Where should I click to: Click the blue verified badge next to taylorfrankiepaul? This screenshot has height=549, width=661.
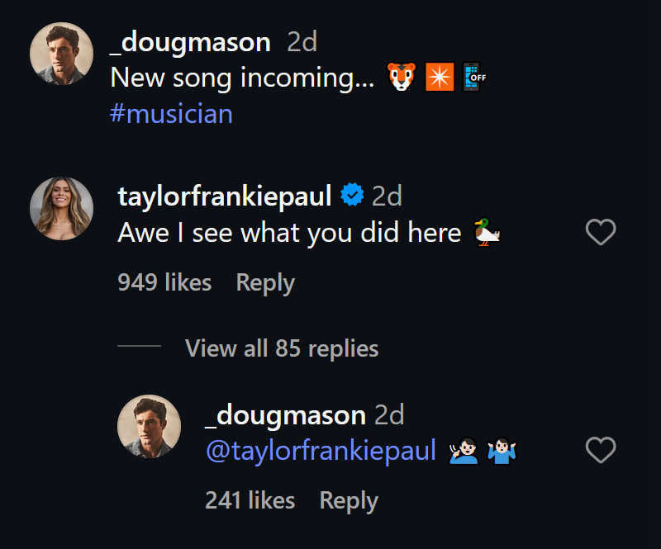coord(354,194)
